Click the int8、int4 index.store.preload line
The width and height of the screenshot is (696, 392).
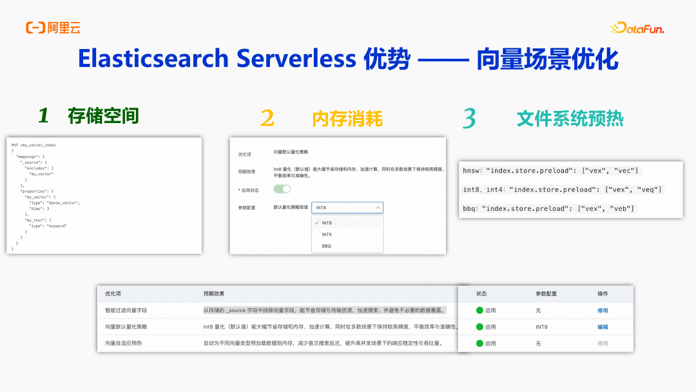[563, 190]
